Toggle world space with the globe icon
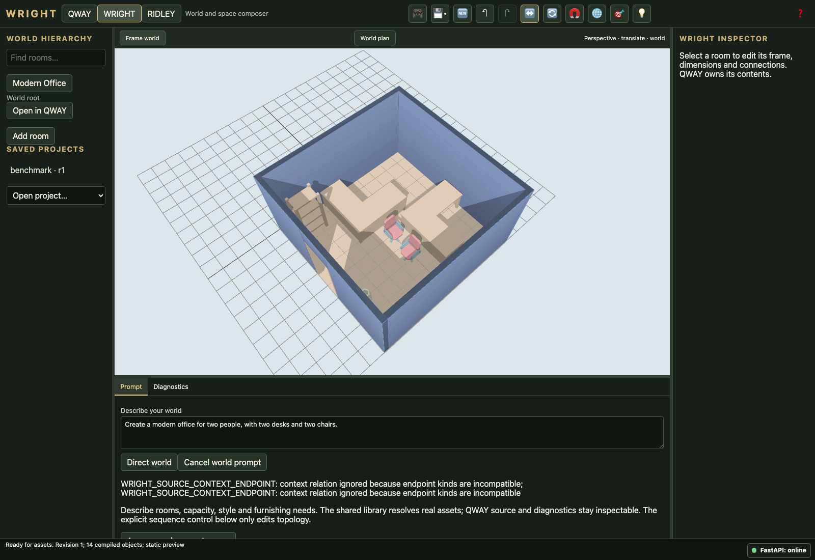 click(597, 14)
